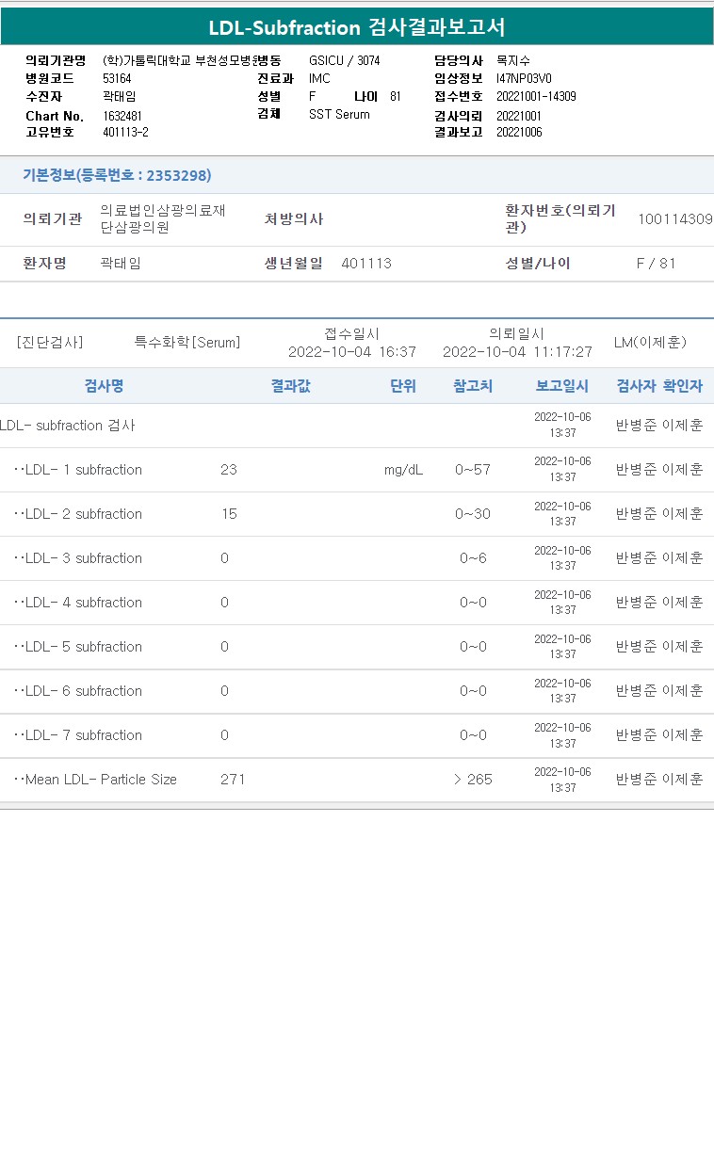Select the 고유번호 value 401113-2
The width and height of the screenshot is (714, 1160).
click(x=125, y=133)
